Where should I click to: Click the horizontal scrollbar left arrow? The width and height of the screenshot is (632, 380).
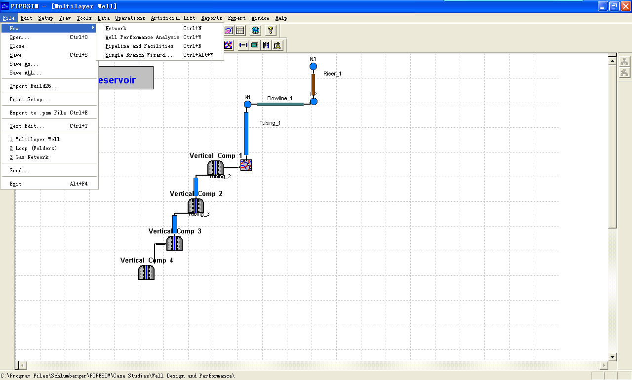pyautogui.click(x=22, y=366)
